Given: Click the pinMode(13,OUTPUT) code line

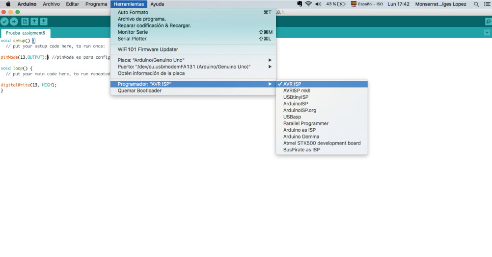Looking at the screenshot, I should coord(25,57).
